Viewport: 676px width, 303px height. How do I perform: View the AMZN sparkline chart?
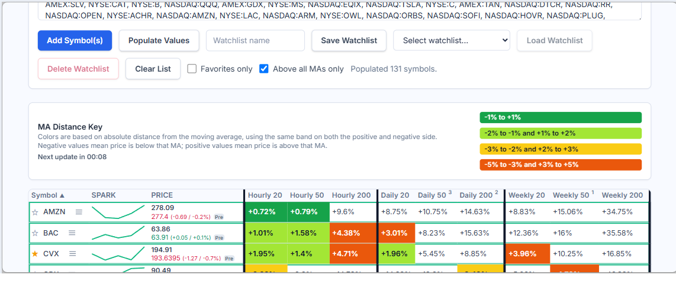click(x=118, y=212)
